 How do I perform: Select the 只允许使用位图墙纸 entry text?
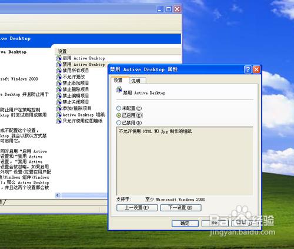click(x=82, y=121)
